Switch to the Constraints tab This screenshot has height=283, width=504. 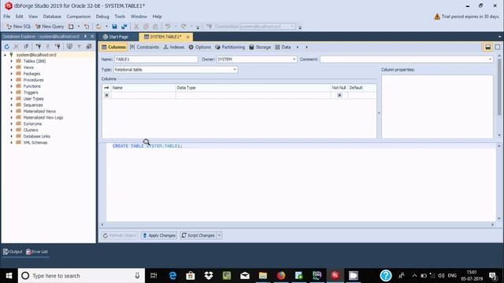144,47
